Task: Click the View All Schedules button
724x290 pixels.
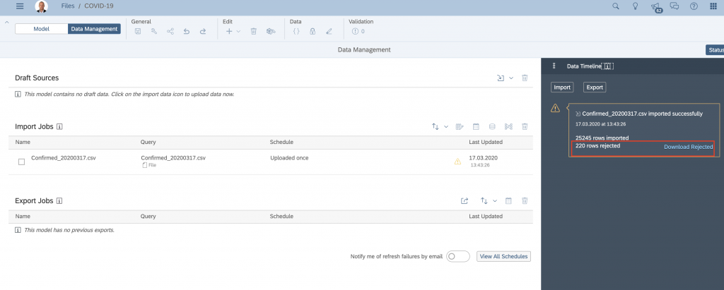Action: (x=503, y=256)
